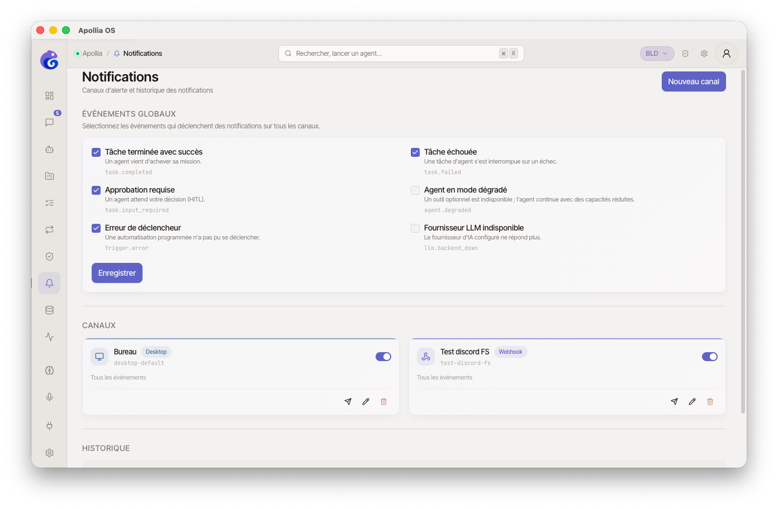Click the HISTORIQUE section heading
Screen dimensions: 778x509
pyautogui.click(x=106, y=448)
